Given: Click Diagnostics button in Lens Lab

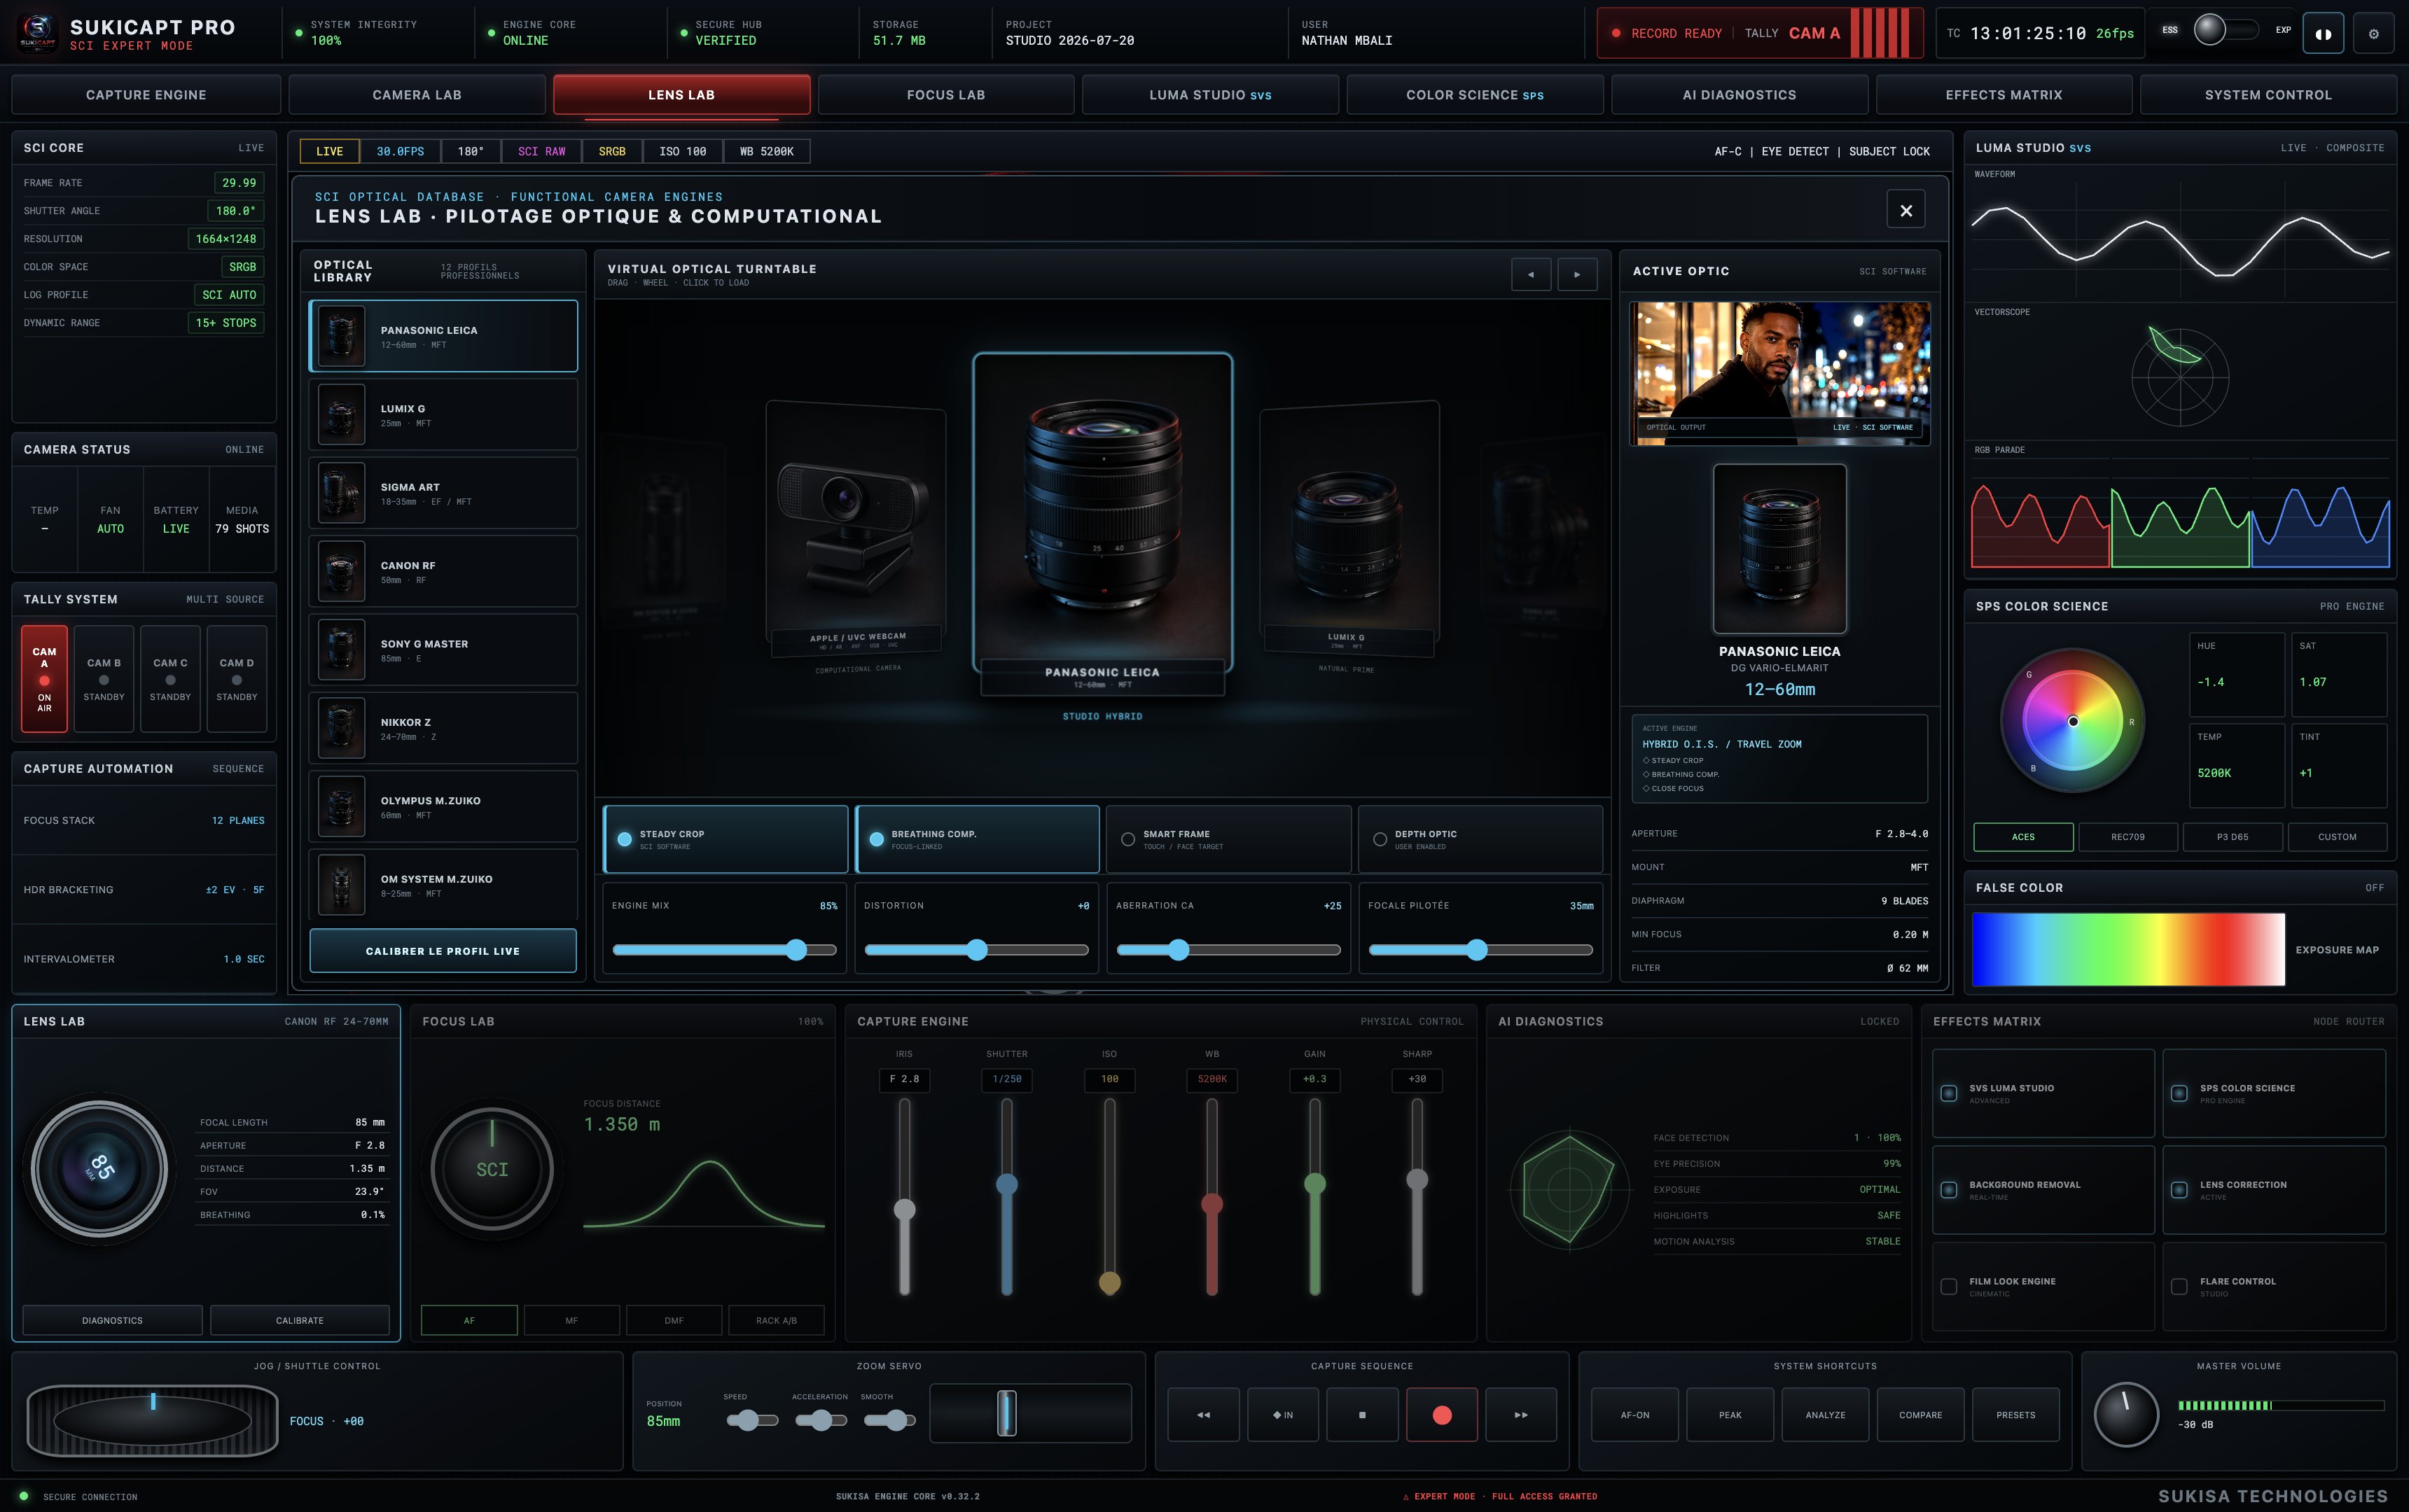Looking at the screenshot, I should pyautogui.click(x=112, y=1320).
